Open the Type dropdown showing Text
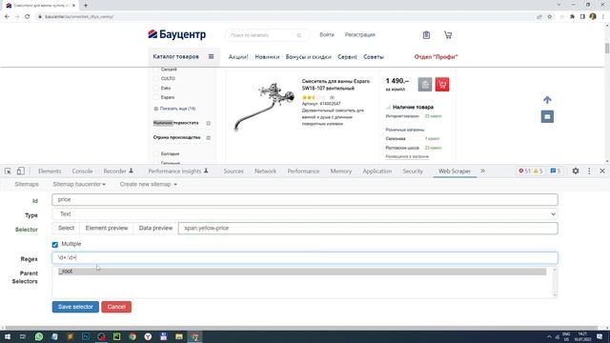 (x=305, y=213)
